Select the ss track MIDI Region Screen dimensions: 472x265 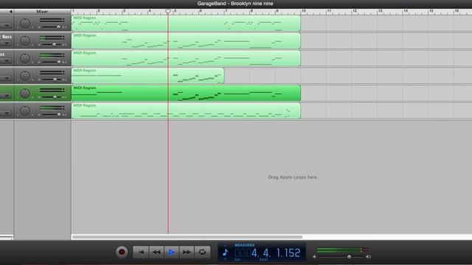coord(186,58)
